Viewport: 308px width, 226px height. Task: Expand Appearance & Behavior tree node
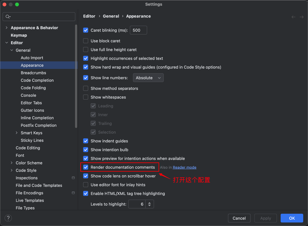(x=7, y=28)
